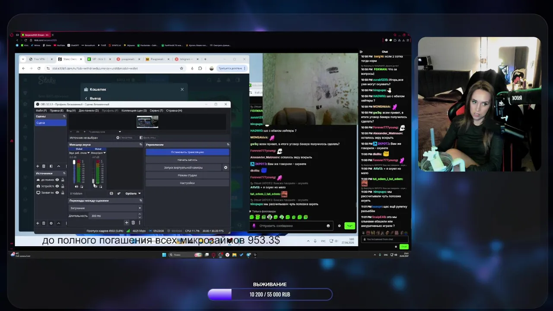Open transition properties three-dot menu
The height and width of the screenshot is (311, 553).
[140, 222]
